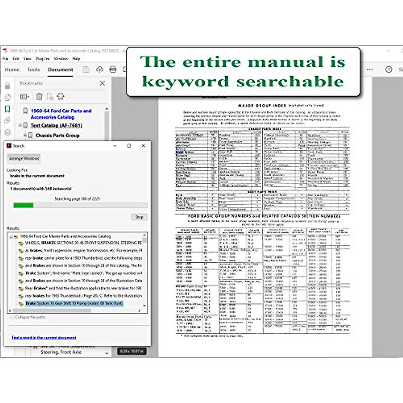Click the 'Find a word in the current document' link
Screen dimensions: 403x403
pos(44,338)
